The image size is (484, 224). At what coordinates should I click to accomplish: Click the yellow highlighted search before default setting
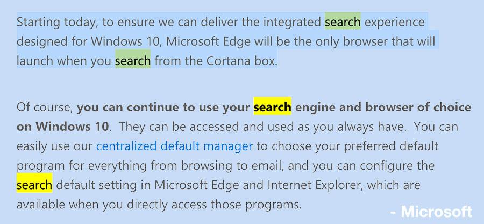(34, 185)
